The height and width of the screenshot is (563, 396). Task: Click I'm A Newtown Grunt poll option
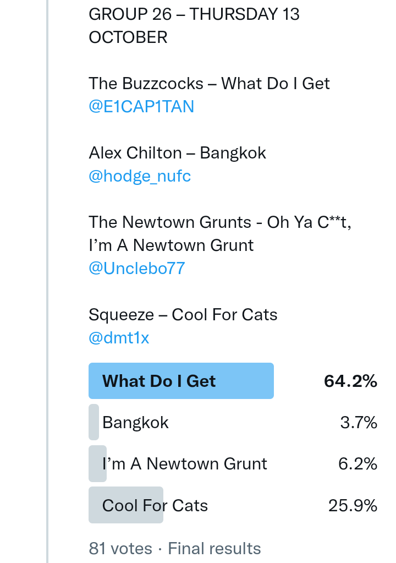click(x=185, y=464)
